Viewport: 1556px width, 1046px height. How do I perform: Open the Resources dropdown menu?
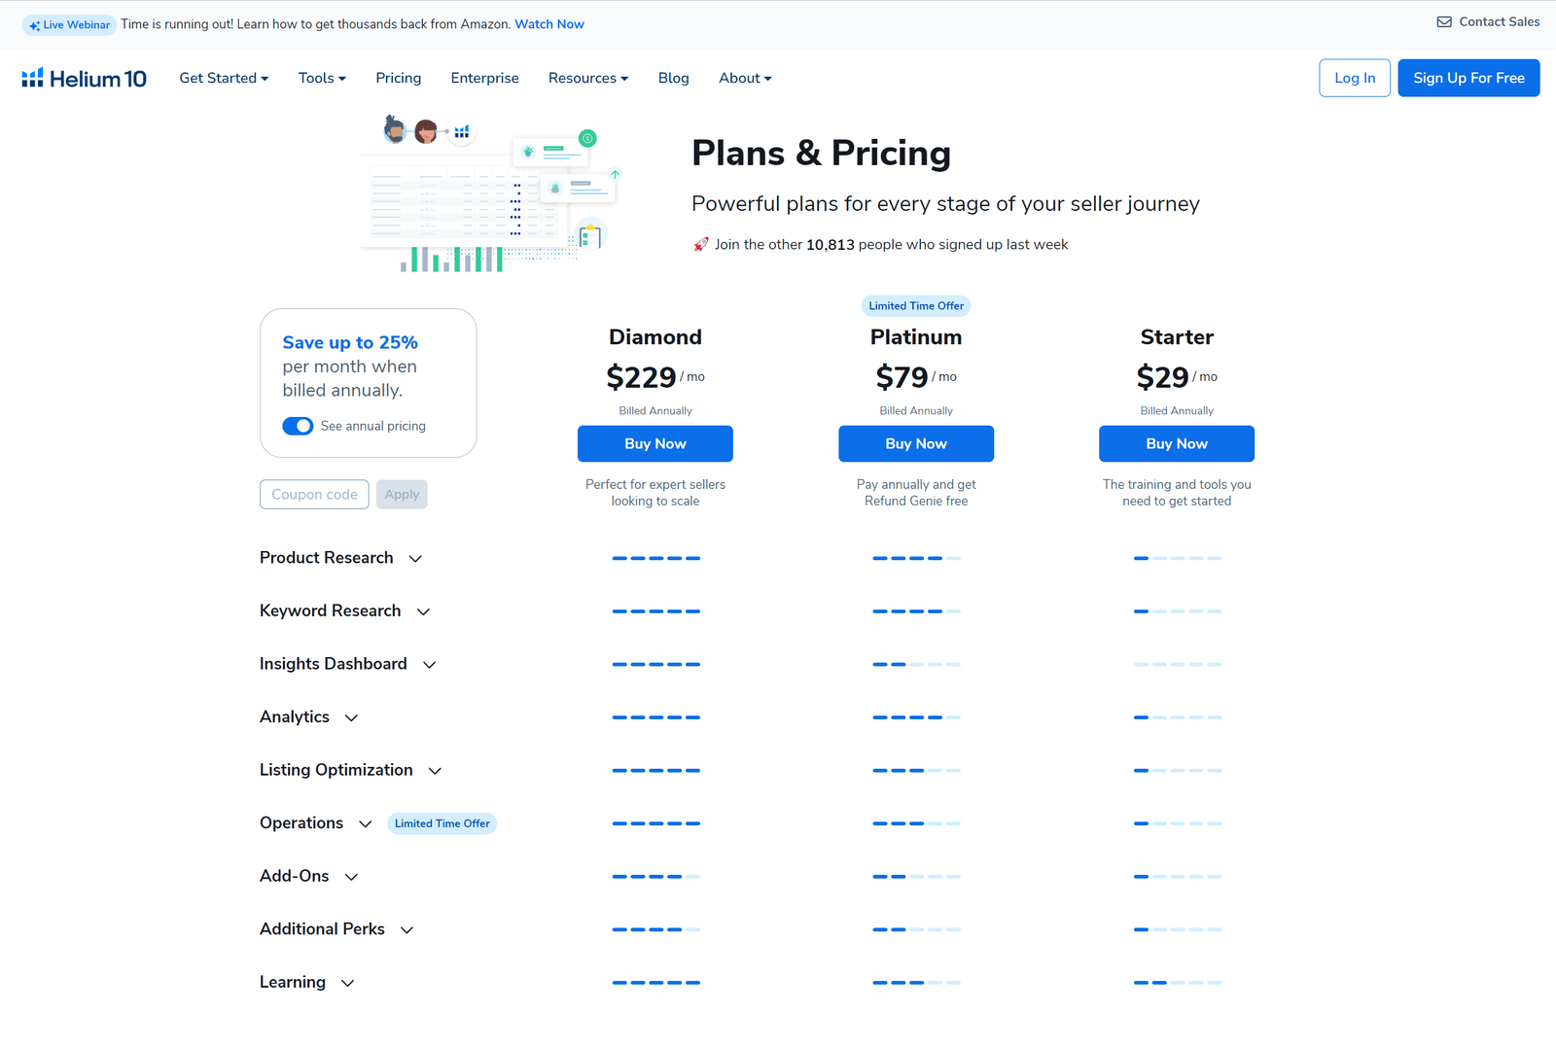tap(588, 78)
